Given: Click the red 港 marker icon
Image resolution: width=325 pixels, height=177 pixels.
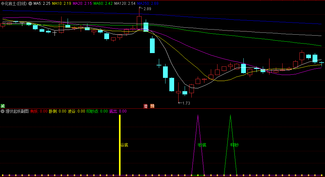Looking at the screenshot, I should [146, 106].
